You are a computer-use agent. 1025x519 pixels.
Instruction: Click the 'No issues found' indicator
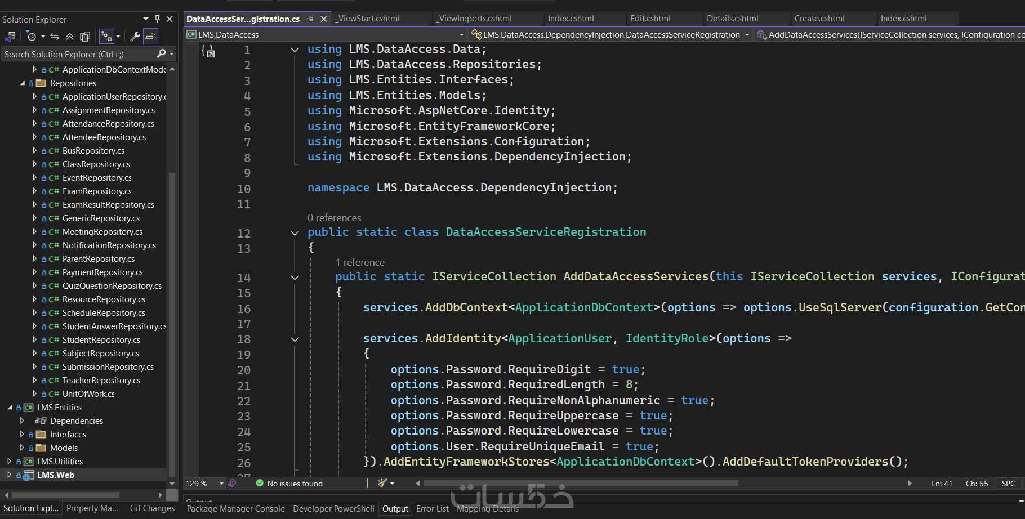point(289,483)
